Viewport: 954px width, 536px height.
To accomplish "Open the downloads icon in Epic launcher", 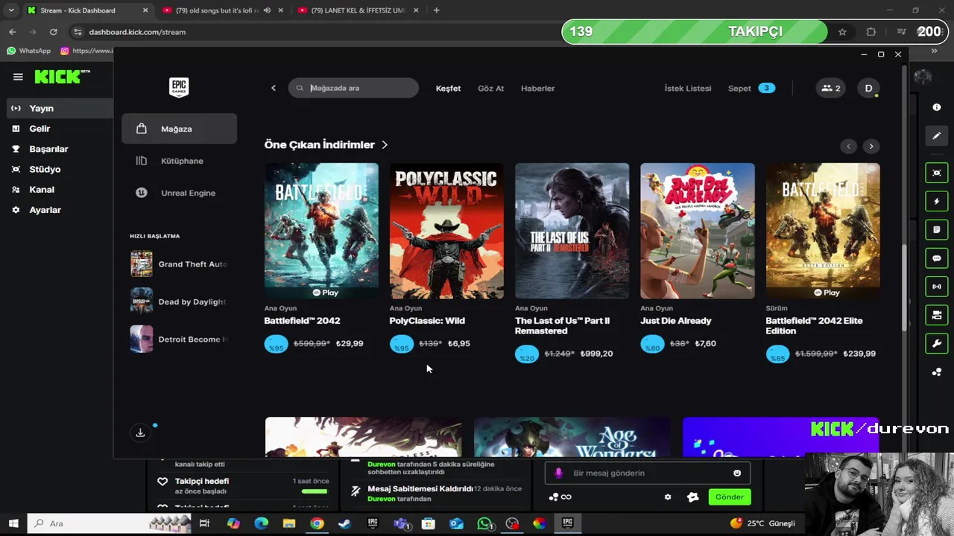I will click(x=140, y=433).
